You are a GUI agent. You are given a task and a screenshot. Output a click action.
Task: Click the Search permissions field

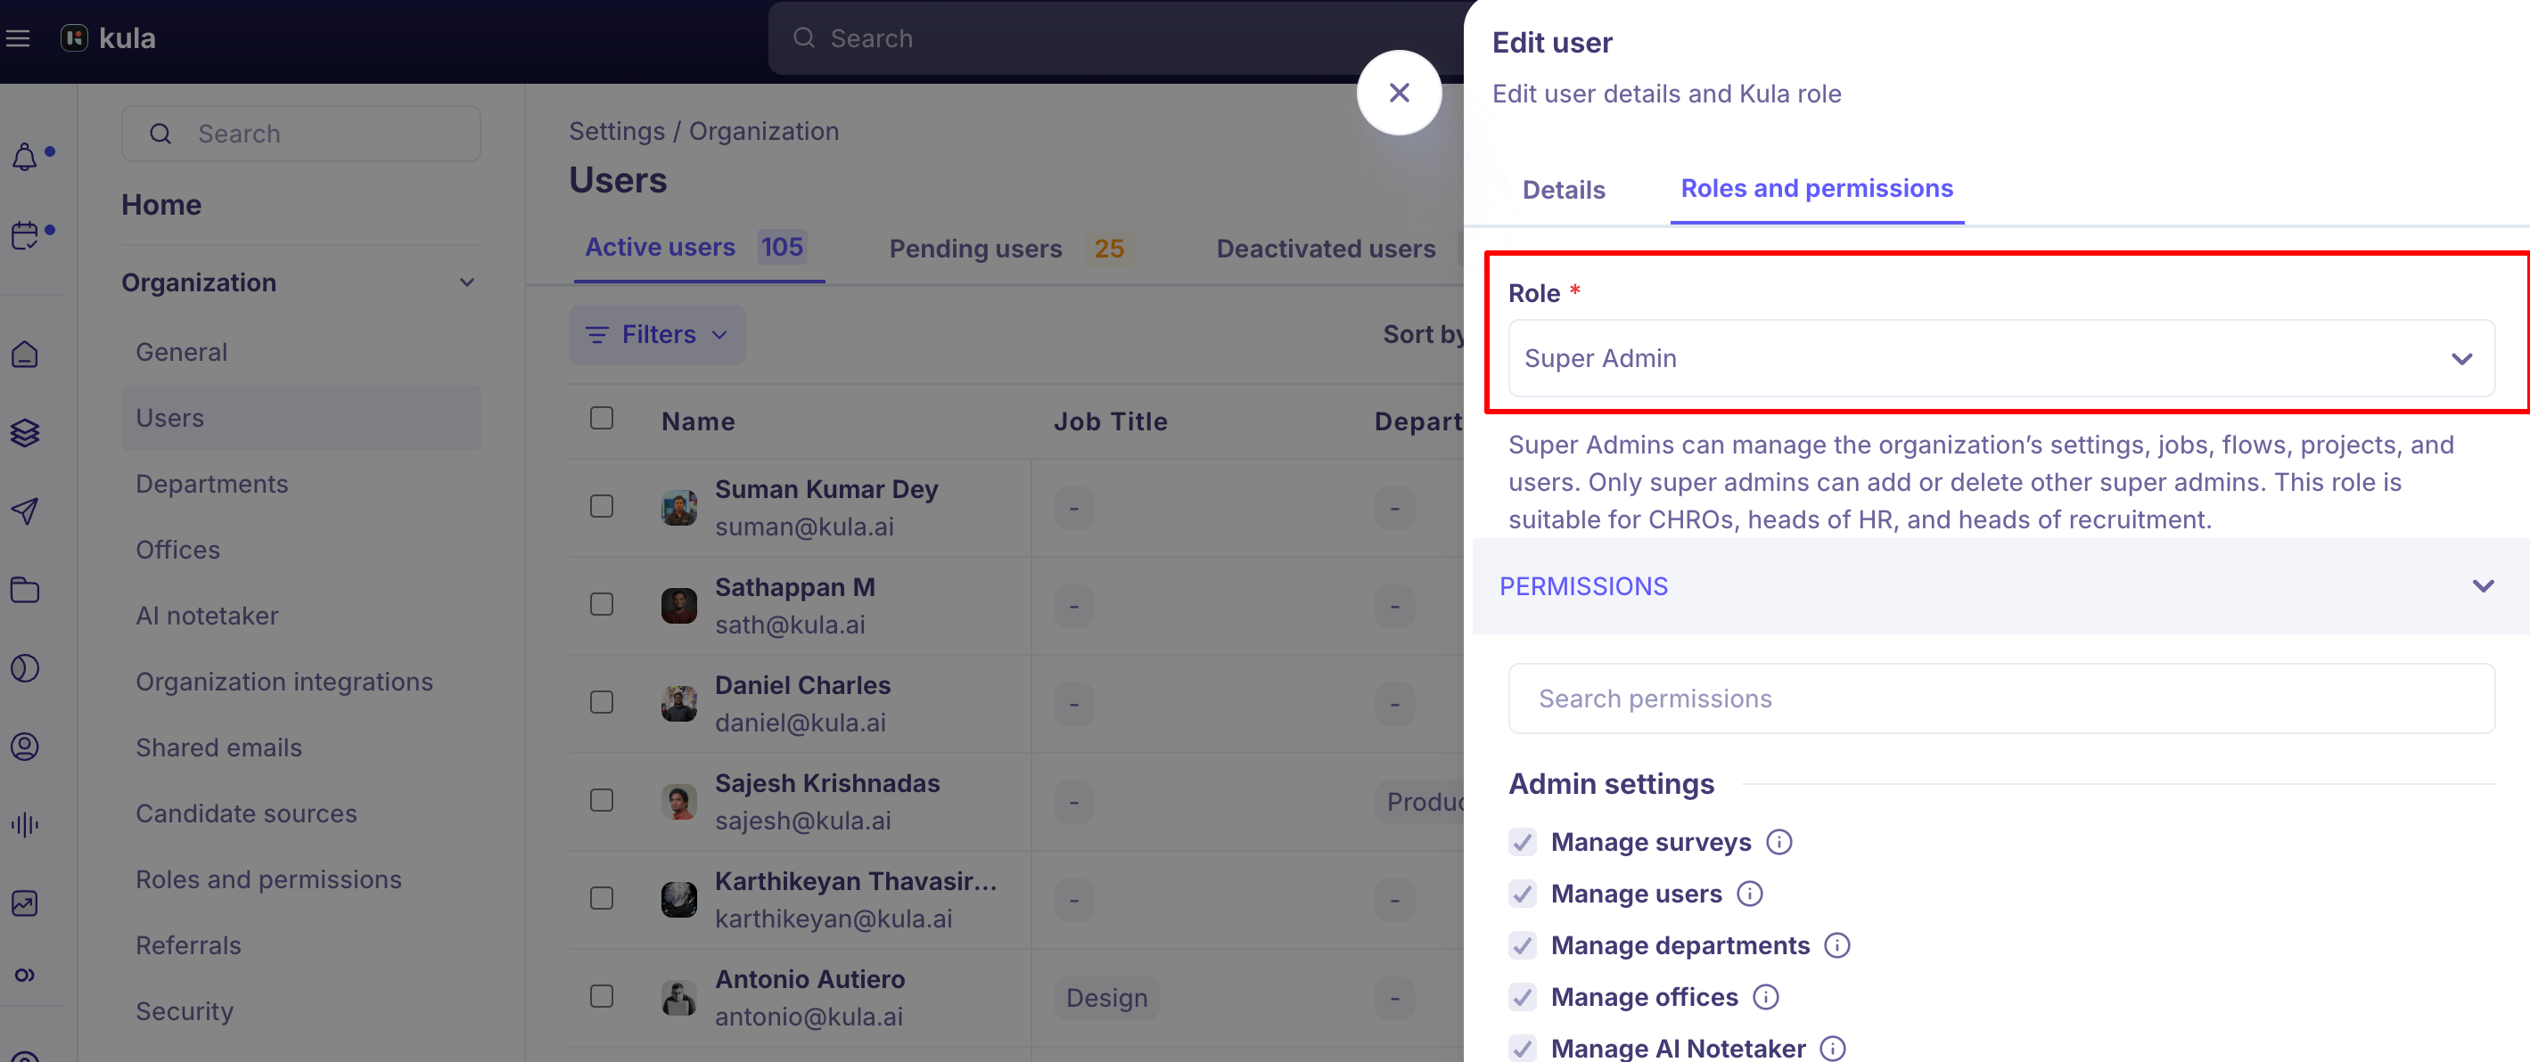pos(2000,698)
